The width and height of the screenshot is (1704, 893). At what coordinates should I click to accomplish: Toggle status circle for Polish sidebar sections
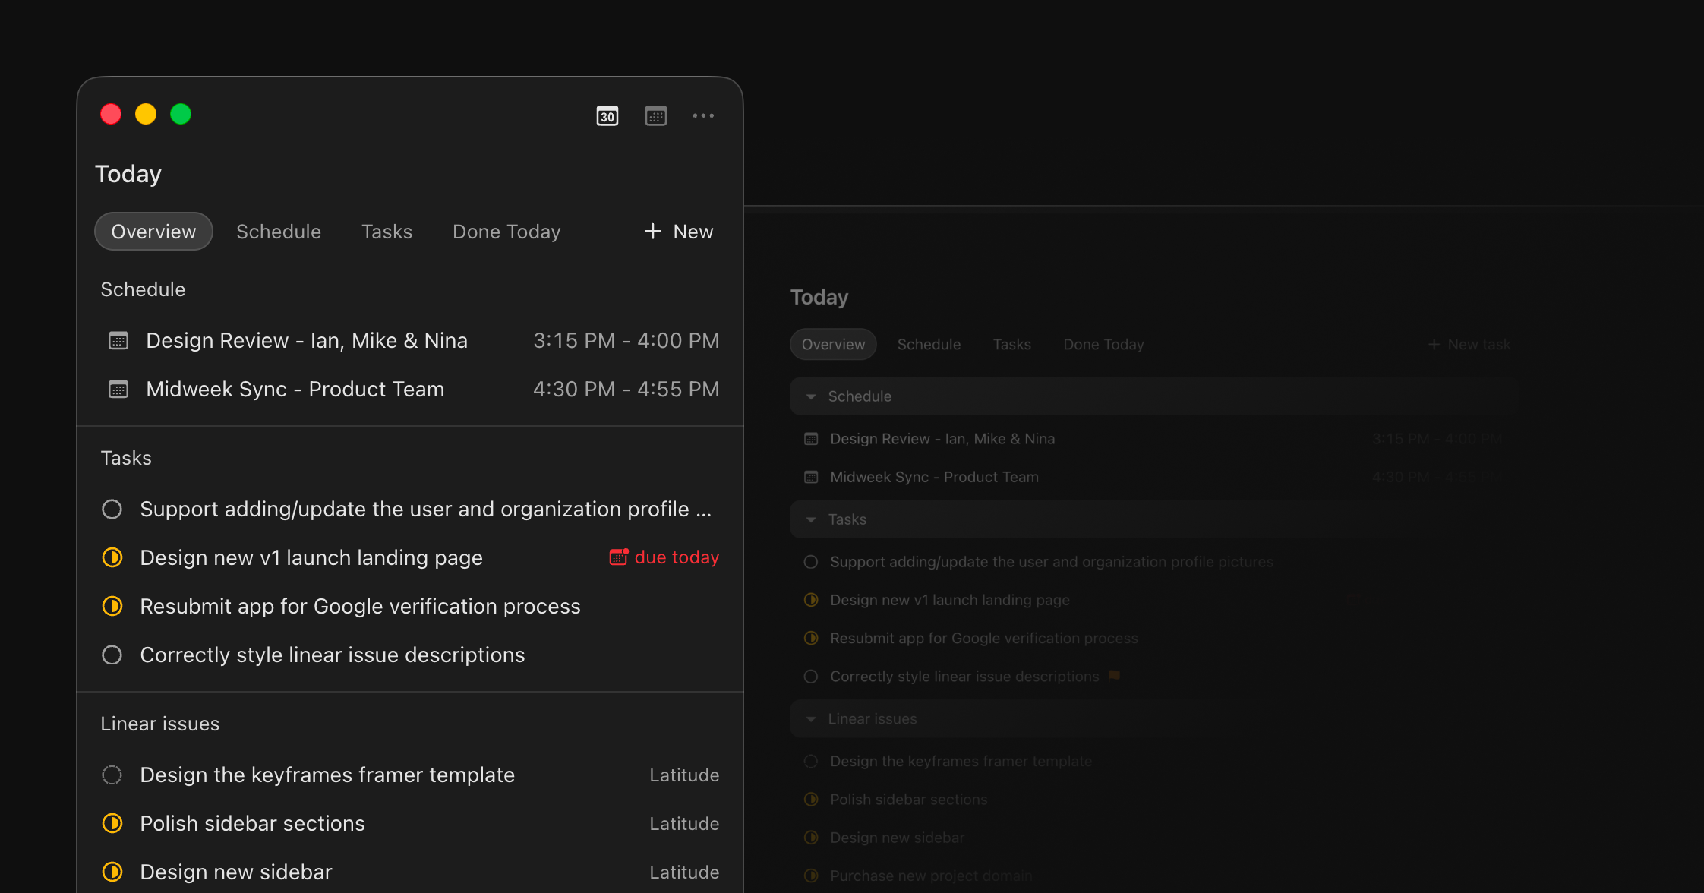tap(112, 823)
